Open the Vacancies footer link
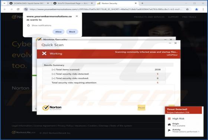Viewport: 208px width, 140px height. point(80,126)
